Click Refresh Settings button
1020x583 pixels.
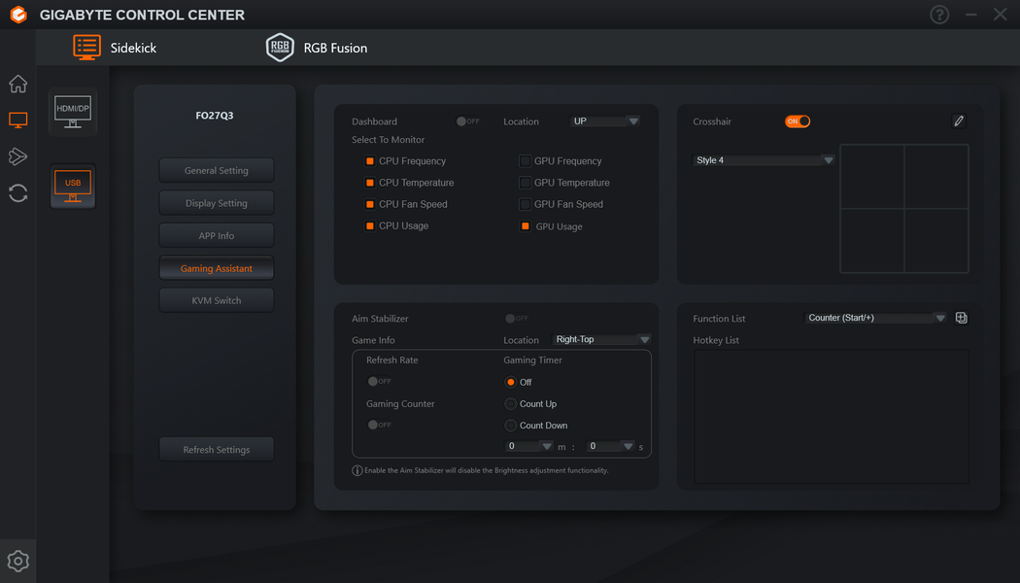[217, 450]
